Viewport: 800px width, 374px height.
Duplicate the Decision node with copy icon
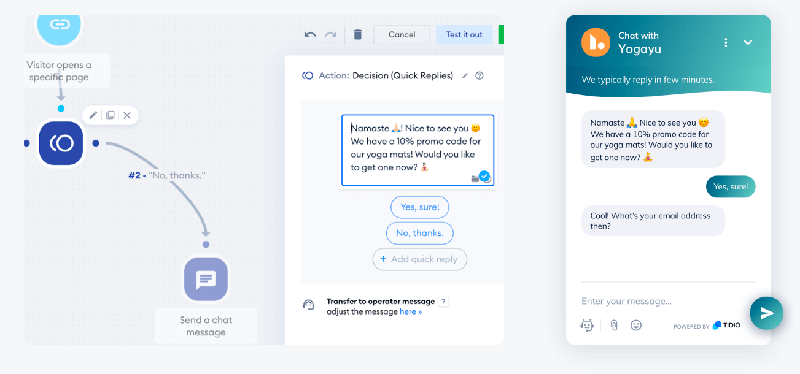tap(111, 115)
